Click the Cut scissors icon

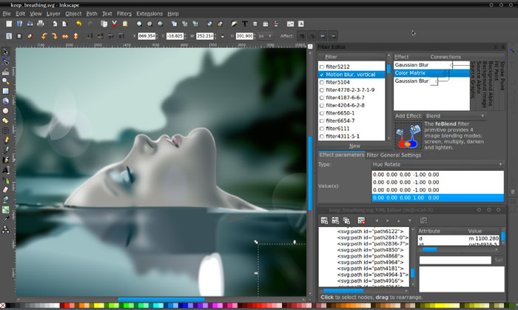[114, 24]
